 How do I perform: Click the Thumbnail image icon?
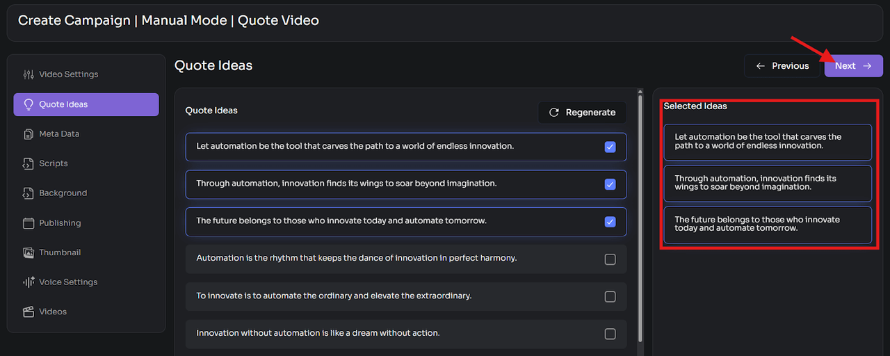[29, 252]
